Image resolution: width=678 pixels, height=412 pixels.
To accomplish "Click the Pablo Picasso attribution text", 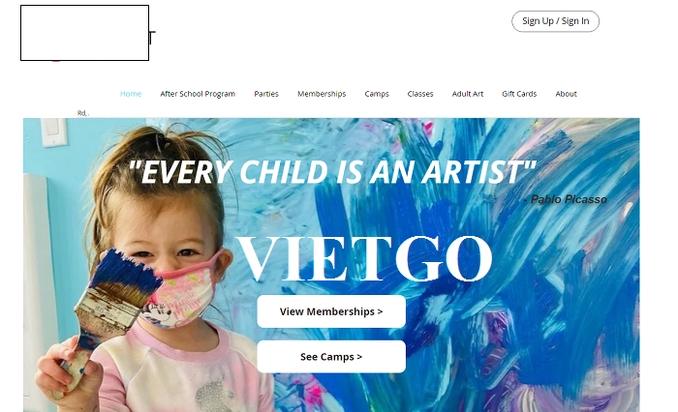I will pos(565,199).
